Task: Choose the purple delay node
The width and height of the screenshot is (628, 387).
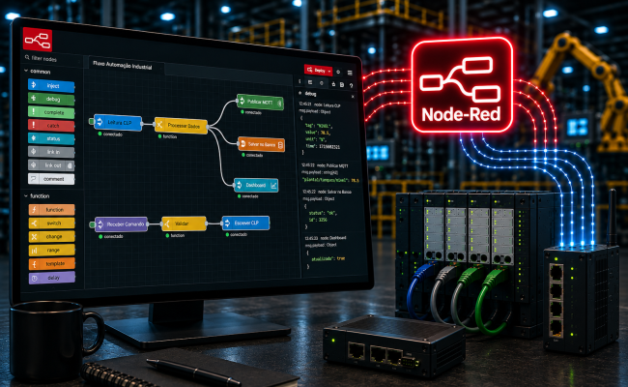Action: coord(51,278)
